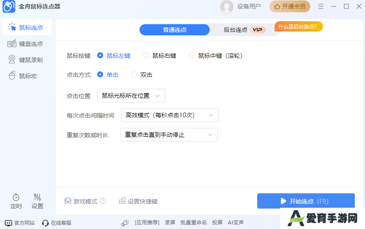
Task: Open the 批量重命名 recommended app link
Action: [194, 223]
